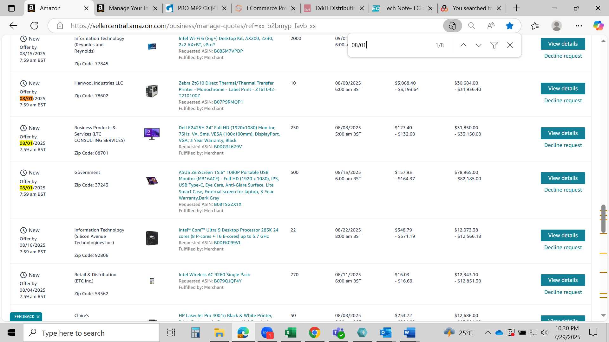
Task: Decline request for Intel Wireless AC 9260
Action: click(x=563, y=292)
